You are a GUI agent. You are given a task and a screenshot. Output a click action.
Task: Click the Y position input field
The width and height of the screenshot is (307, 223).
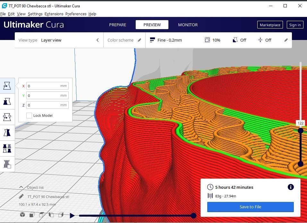[x=47, y=95]
